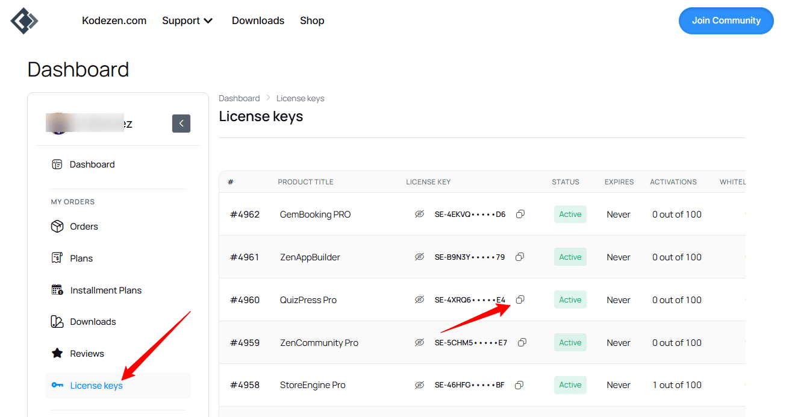
Task: Click license key SE-4XRQ6•••••E4
Action: [x=470, y=299]
